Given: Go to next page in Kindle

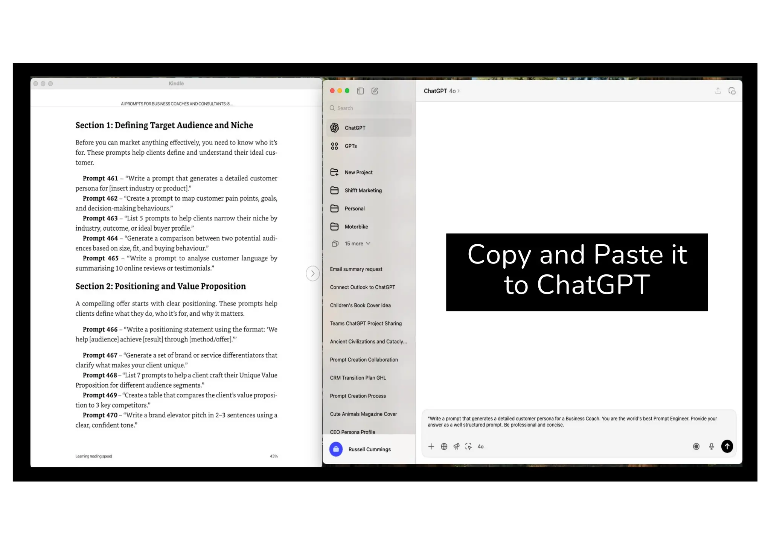Looking at the screenshot, I should (312, 273).
